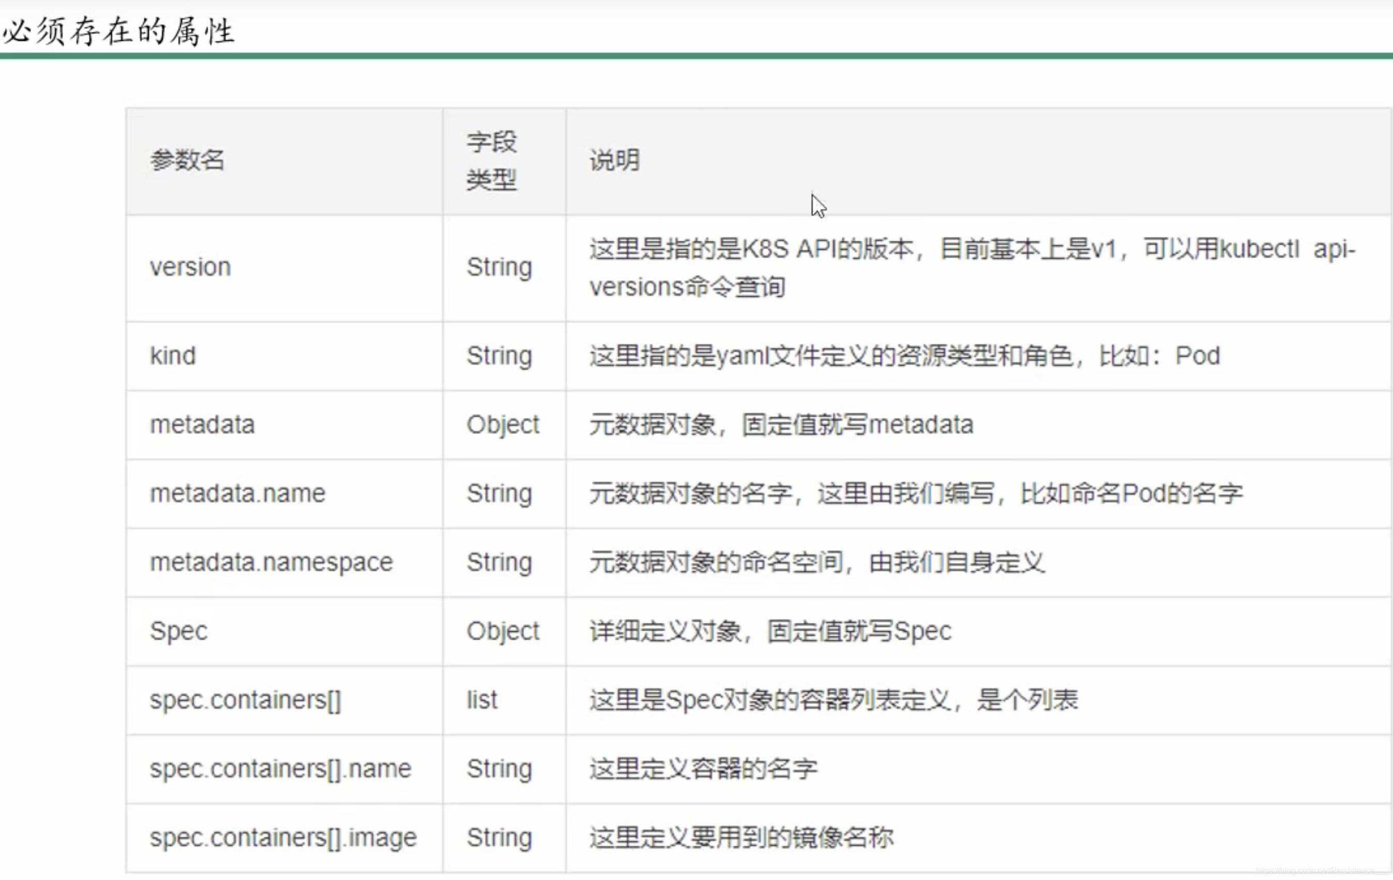
Task: Click the spec.containers[].name parameter cell
Action: 280,768
